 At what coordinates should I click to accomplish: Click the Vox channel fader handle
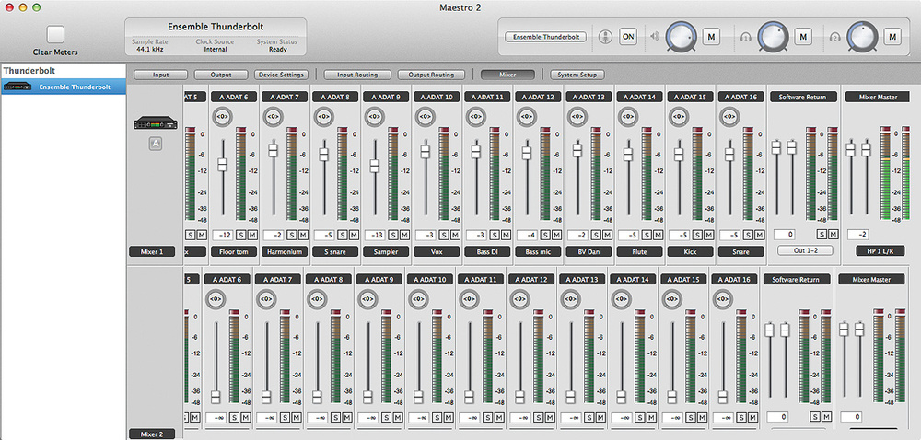pos(425,152)
